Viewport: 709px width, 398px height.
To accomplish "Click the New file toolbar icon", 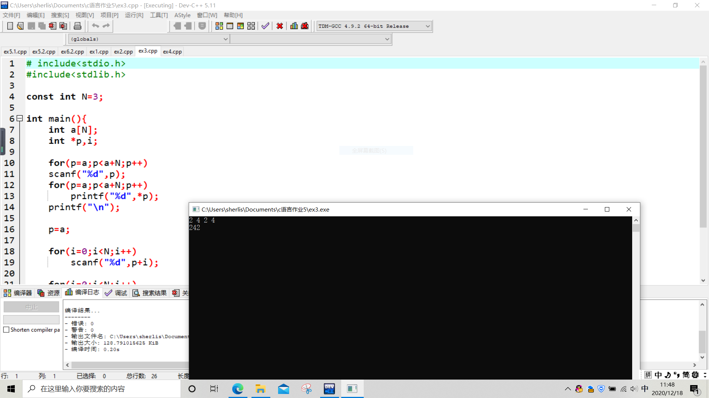I will click(x=10, y=26).
